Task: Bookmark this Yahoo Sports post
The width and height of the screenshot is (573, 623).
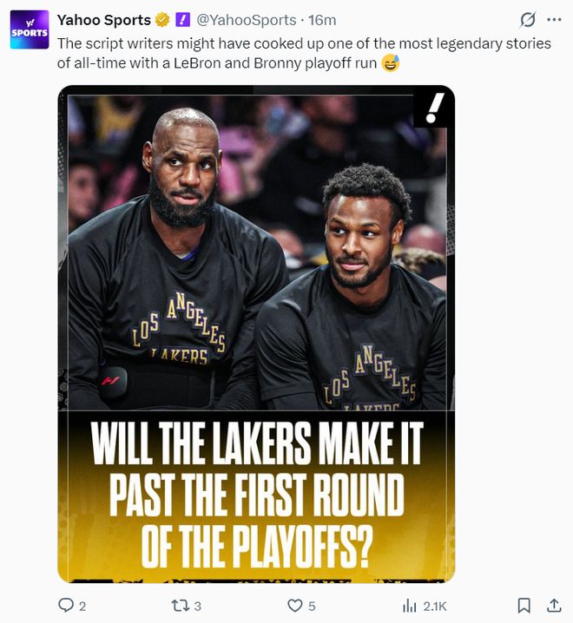Action: click(524, 606)
